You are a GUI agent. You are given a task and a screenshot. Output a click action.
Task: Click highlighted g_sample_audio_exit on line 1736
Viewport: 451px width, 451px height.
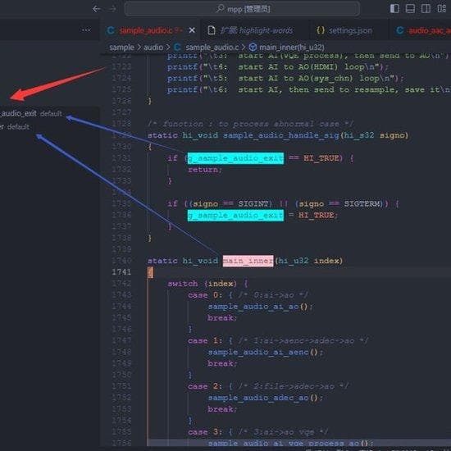[235, 215]
